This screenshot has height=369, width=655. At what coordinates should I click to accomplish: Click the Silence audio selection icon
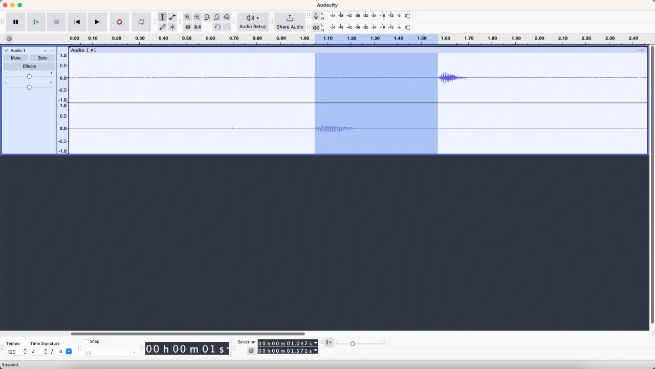tap(198, 27)
